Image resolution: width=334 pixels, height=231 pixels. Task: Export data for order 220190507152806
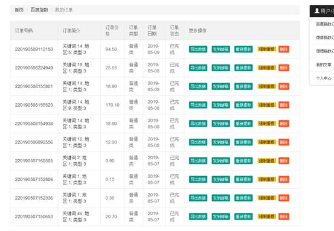coord(198,179)
